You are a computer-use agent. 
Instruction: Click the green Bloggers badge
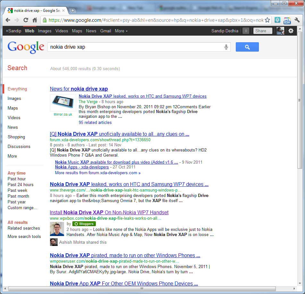[x=84, y=224]
